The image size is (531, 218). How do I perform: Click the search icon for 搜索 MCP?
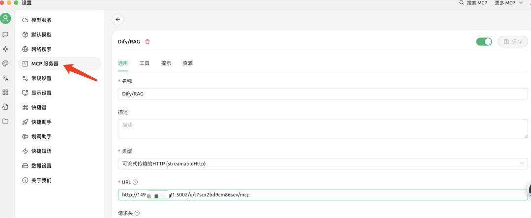coord(461,3)
